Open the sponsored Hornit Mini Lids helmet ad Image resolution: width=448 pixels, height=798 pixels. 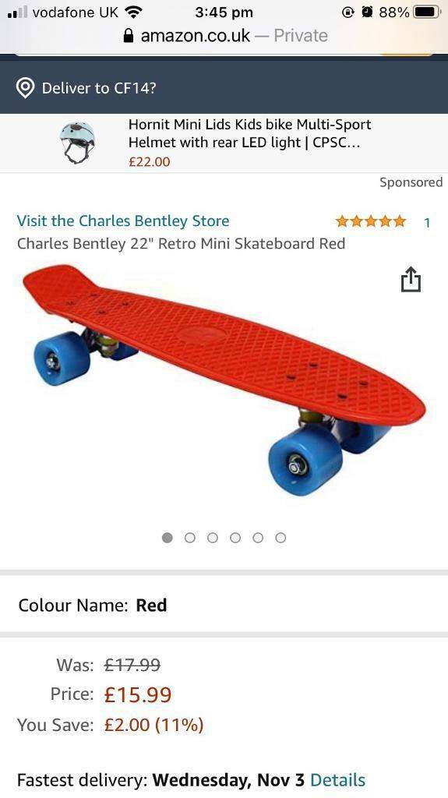(x=224, y=143)
